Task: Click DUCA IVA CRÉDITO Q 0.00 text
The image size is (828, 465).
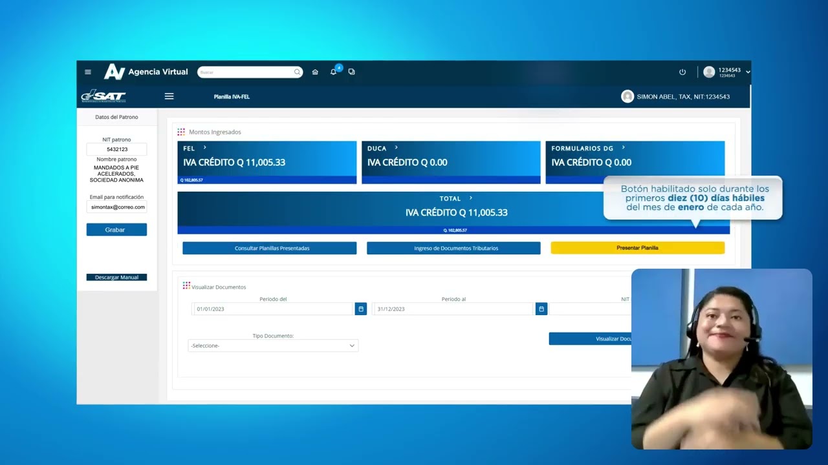Action: [x=408, y=162]
